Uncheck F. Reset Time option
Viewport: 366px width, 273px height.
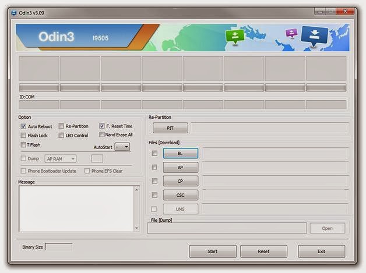[x=102, y=126]
